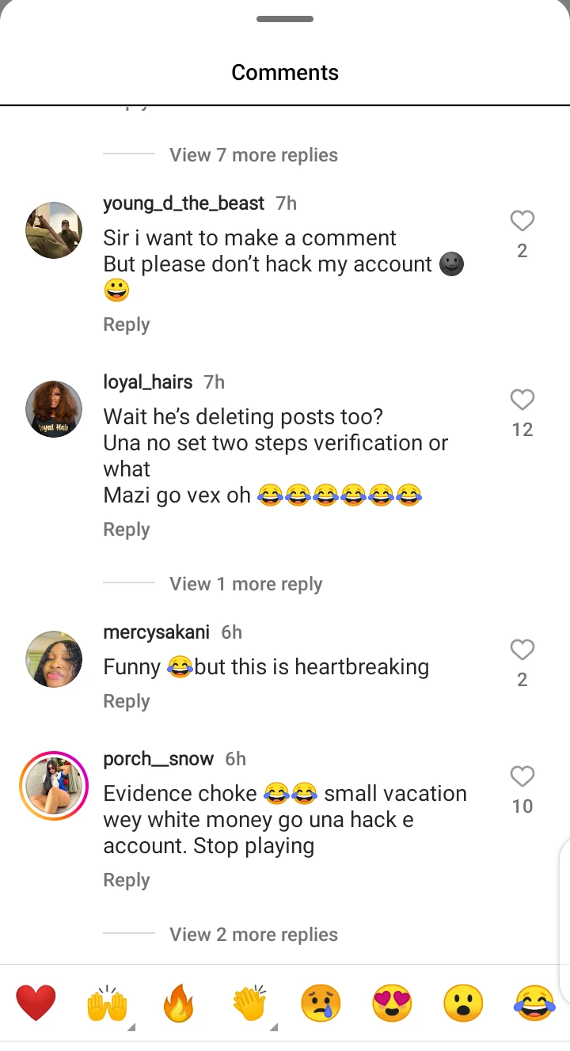Viewport: 570px width, 1051px height.
Task: Tap the laughing tears emoji reaction
Action: 534,1004
